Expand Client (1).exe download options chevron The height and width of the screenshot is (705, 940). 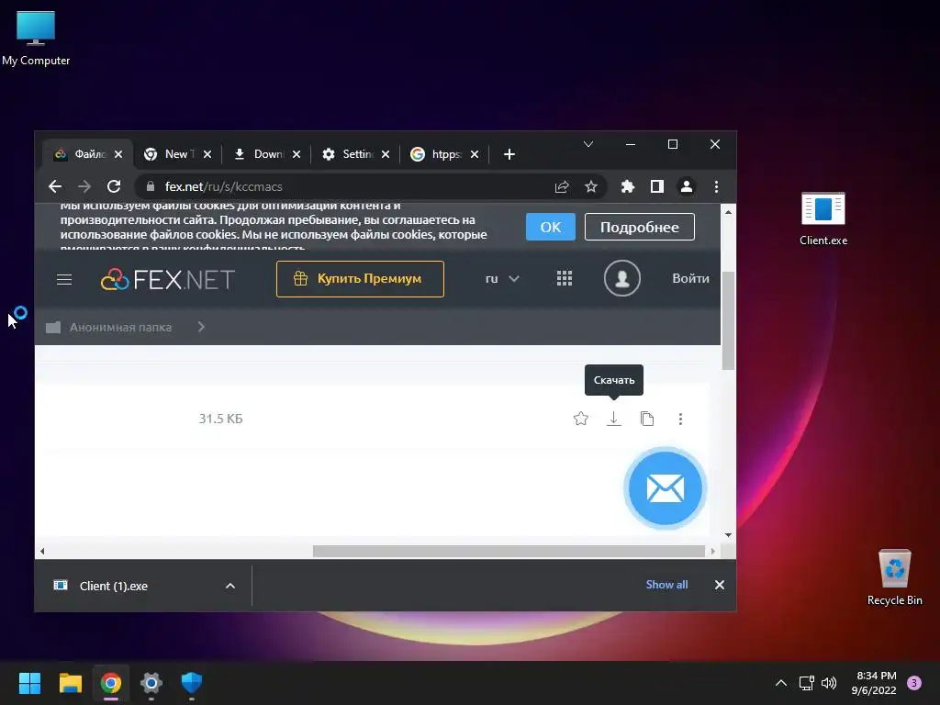pyautogui.click(x=230, y=586)
